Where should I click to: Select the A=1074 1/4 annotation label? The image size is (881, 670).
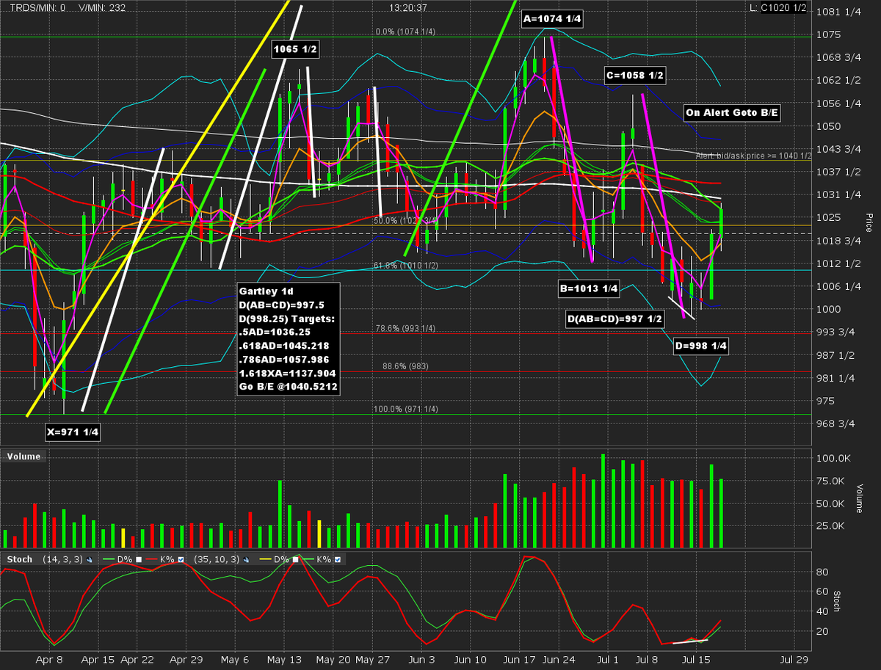[x=552, y=20]
